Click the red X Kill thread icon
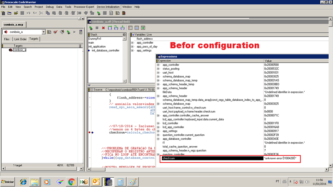This screenshot has width=333, height=187. pos(103,28)
